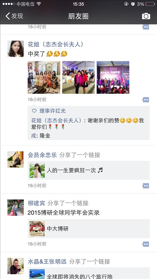
Task: Open the shared link 人的一生要疯狂一次
Action: 89,170
